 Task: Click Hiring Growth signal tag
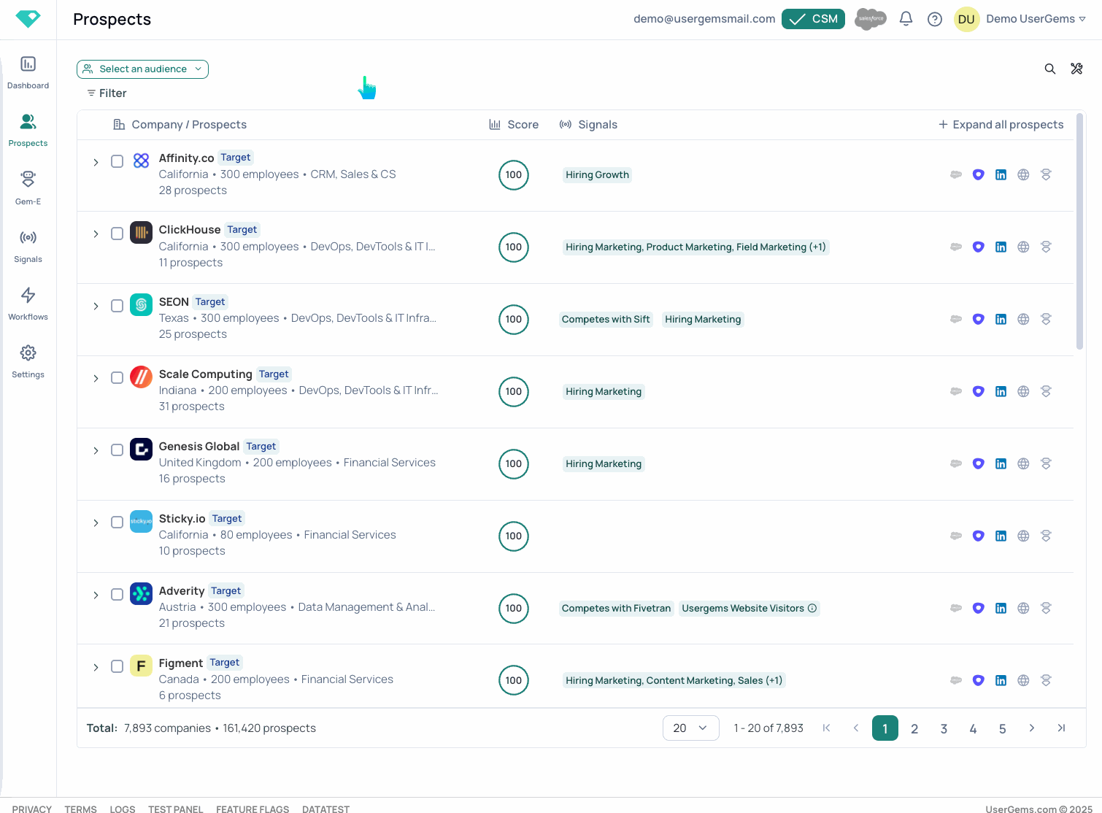[x=597, y=174]
